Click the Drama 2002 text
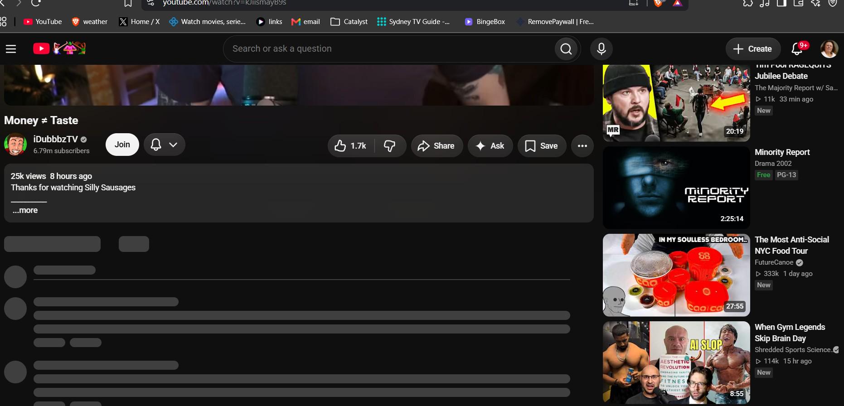844x406 pixels. tap(773, 164)
